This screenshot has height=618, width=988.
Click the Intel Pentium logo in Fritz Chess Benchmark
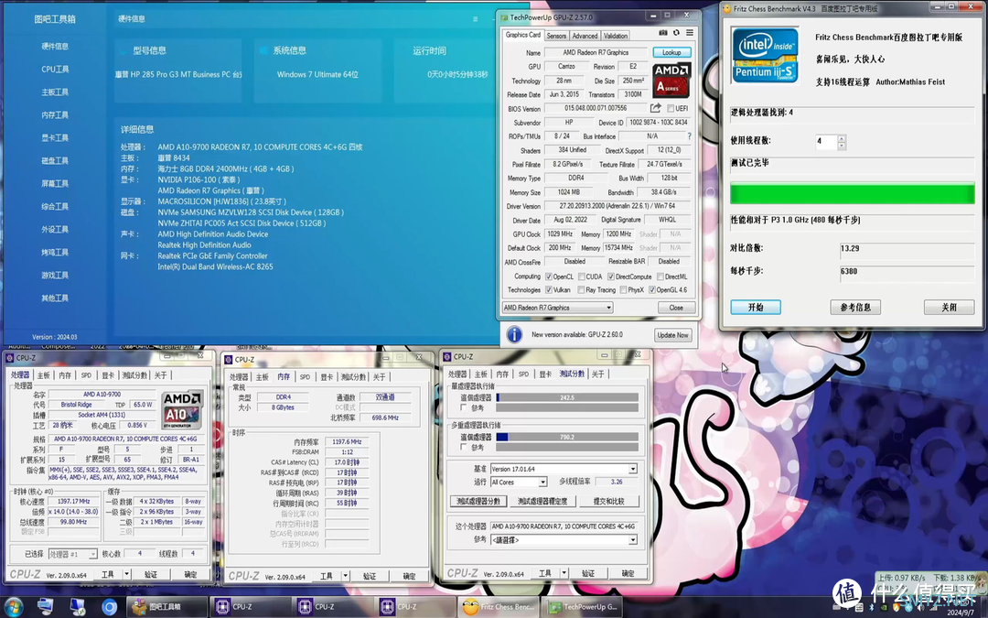coord(765,56)
